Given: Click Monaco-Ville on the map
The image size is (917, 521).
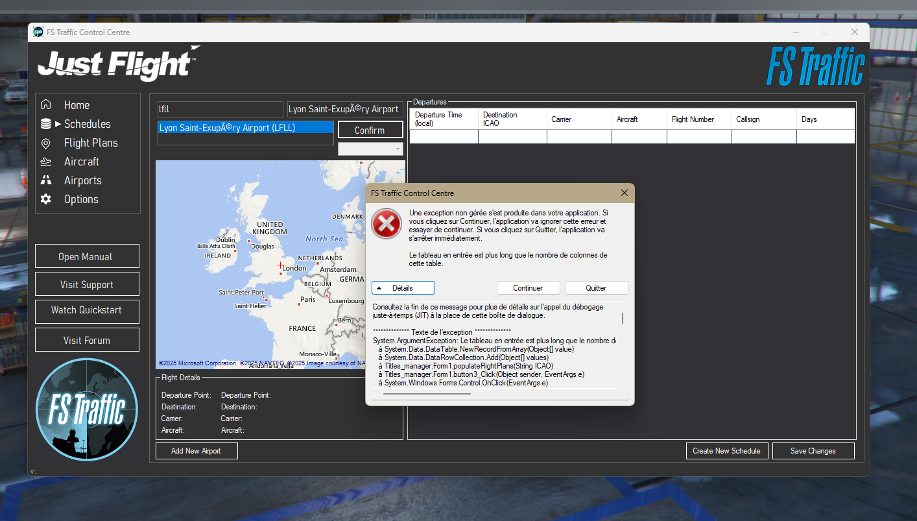Looking at the screenshot, I should pyautogui.click(x=317, y=354).
